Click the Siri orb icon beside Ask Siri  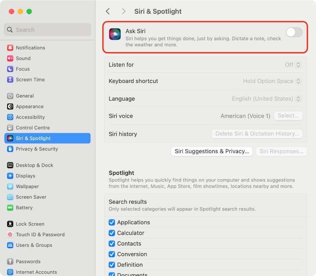click(x=115, y=34)
